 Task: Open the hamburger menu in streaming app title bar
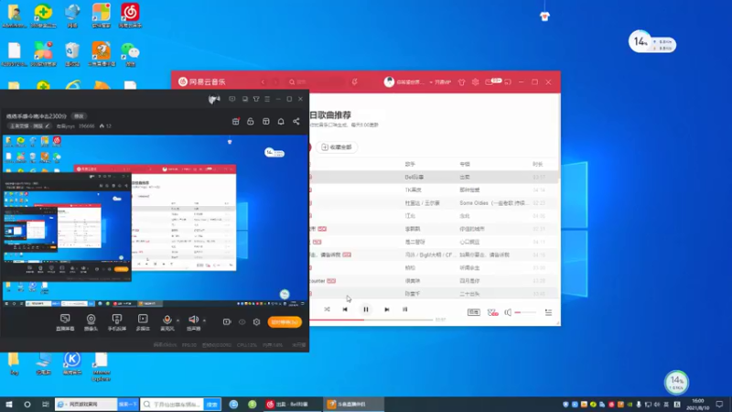[267, 99]
